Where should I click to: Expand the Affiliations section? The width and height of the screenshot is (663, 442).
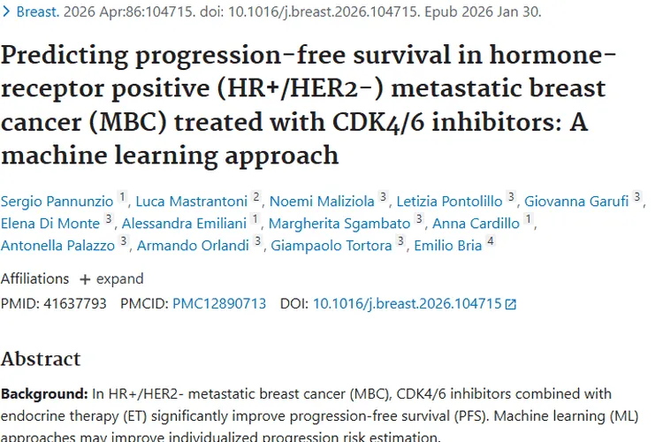[x=111, y=278]
